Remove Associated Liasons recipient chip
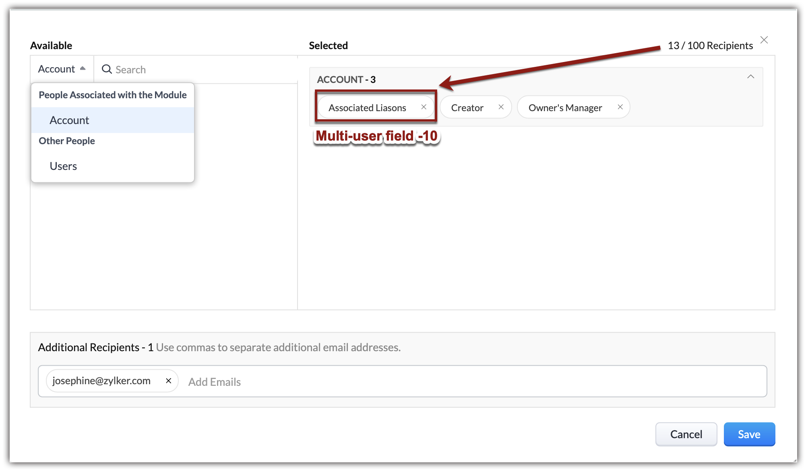 [x=424, y=107]
